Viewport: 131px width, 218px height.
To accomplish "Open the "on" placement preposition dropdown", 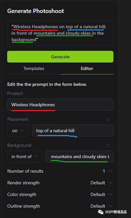I will [x=18, y=131].
